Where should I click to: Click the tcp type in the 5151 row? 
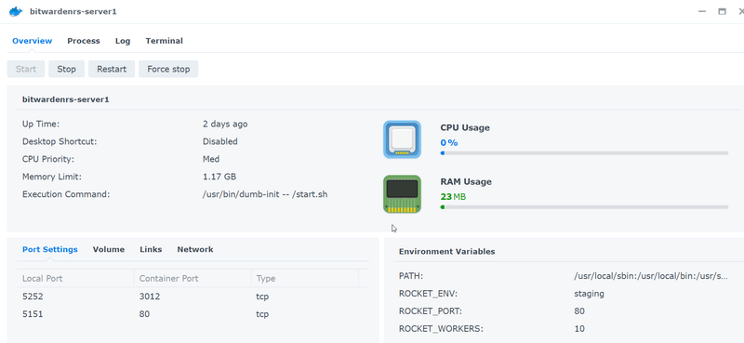pos(262,314)
